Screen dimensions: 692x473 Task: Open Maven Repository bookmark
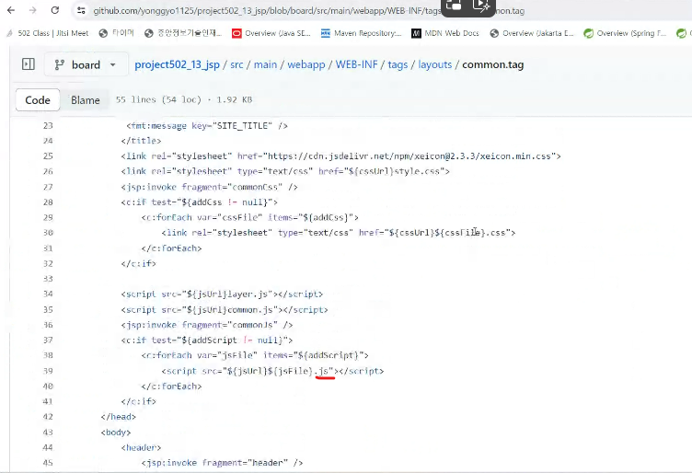pos(361,33)
